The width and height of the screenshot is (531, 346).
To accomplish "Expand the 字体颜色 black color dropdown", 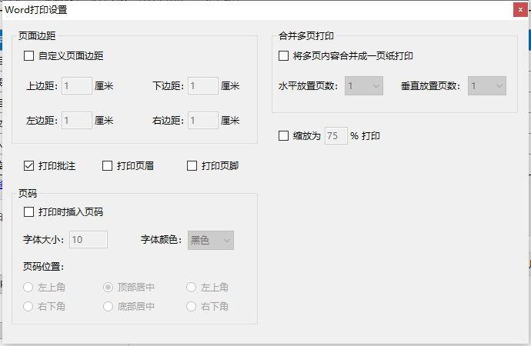I will 211,240.
